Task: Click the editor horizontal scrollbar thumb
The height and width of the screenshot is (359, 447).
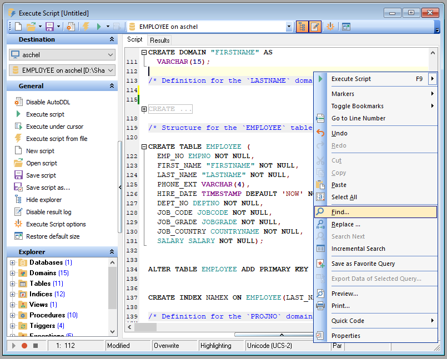Action: point(145,327)
